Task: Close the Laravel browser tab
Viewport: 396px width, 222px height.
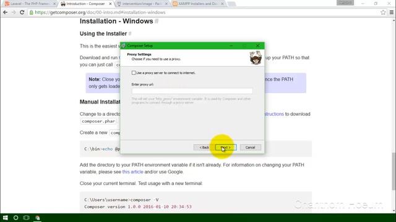Action: point(54,4)
